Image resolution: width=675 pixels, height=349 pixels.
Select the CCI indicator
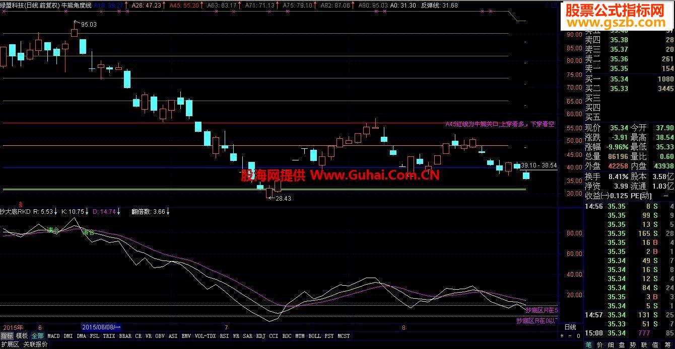click(x=274, y=335)
